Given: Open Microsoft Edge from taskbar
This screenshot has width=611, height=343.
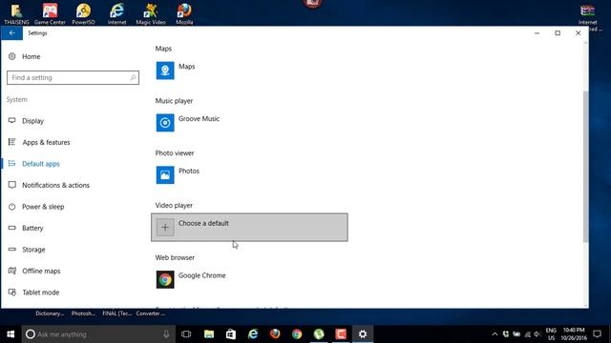Looking at the screenshot, I should 253,334.
